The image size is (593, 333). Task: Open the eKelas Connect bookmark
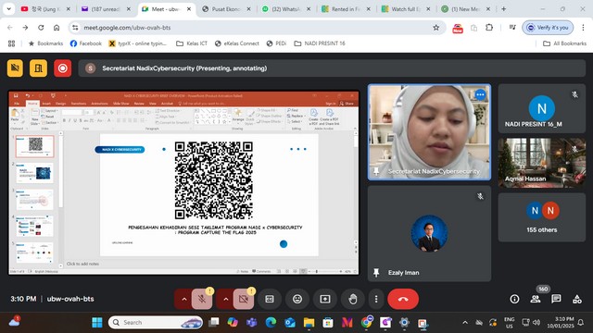pos(237,43)
